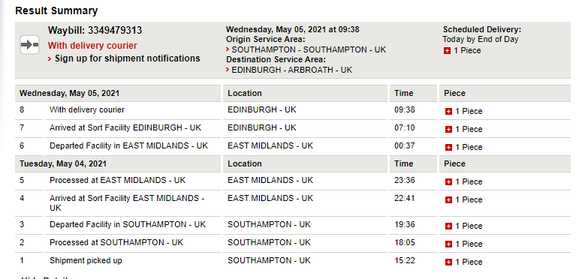Click the Tuesday, May 04, 2021 table header
This screenshot has width=576, height=279.
point(63,163)
